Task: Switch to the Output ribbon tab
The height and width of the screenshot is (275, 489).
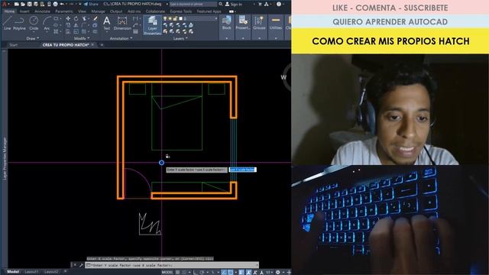Action: [116, 11]
